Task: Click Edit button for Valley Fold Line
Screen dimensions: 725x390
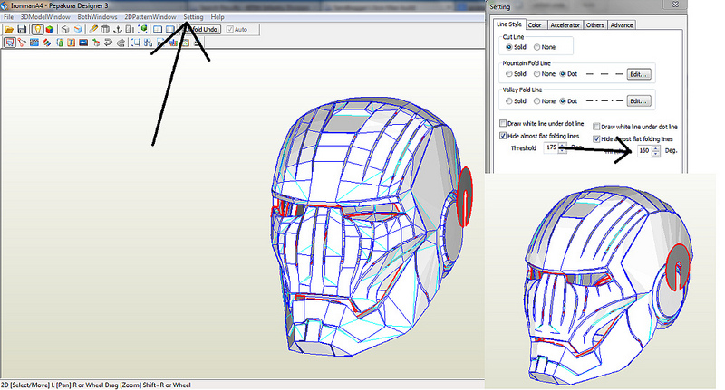Action: [x=640, y=100]
